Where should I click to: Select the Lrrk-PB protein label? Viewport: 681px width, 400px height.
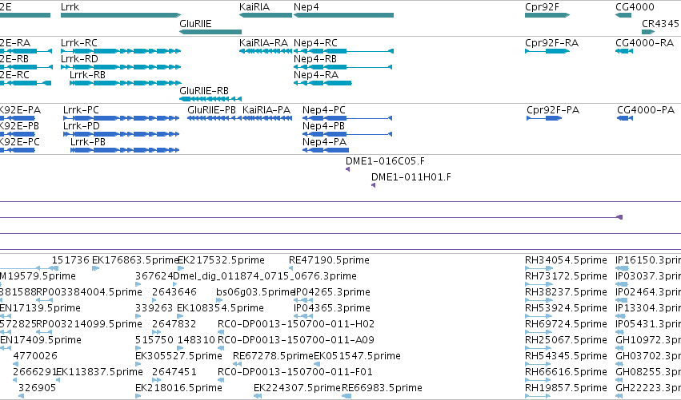coord(88,142)
